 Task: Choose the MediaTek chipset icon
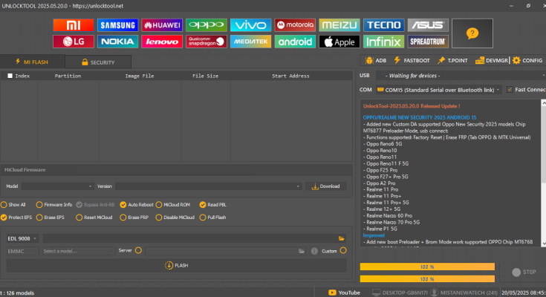251,42
